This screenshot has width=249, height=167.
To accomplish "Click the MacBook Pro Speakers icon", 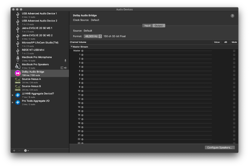I will coord(18,66).
